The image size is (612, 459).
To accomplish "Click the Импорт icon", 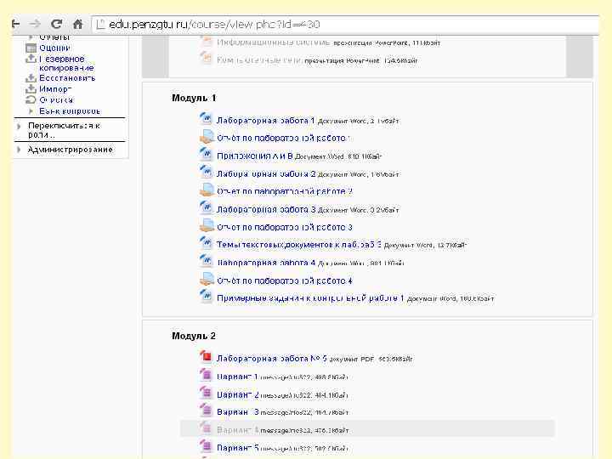I will click(x=31, y=89).
